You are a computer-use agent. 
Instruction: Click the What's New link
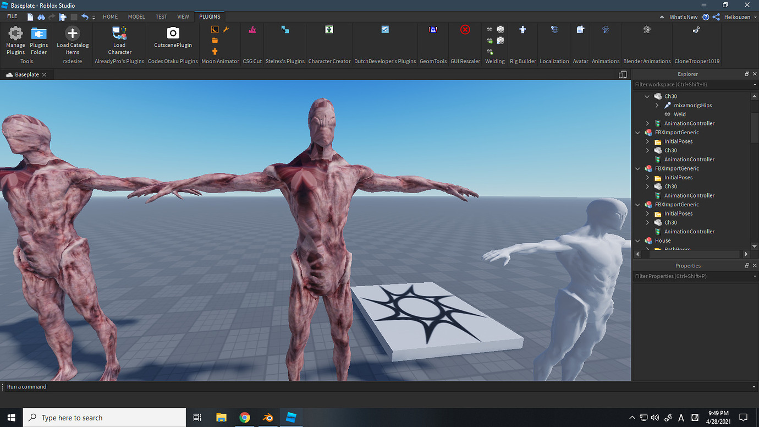coord(684,17)
